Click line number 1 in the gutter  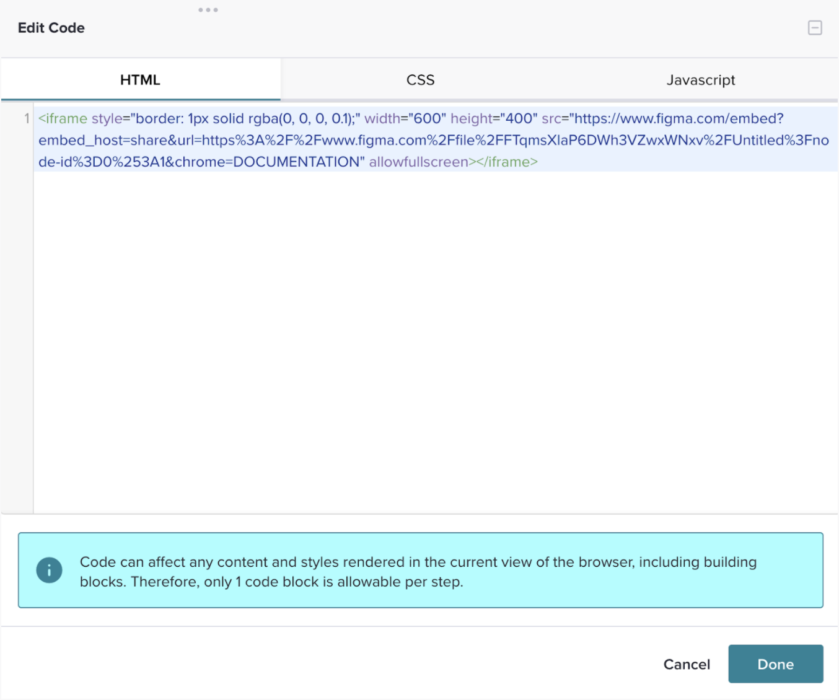27,118
